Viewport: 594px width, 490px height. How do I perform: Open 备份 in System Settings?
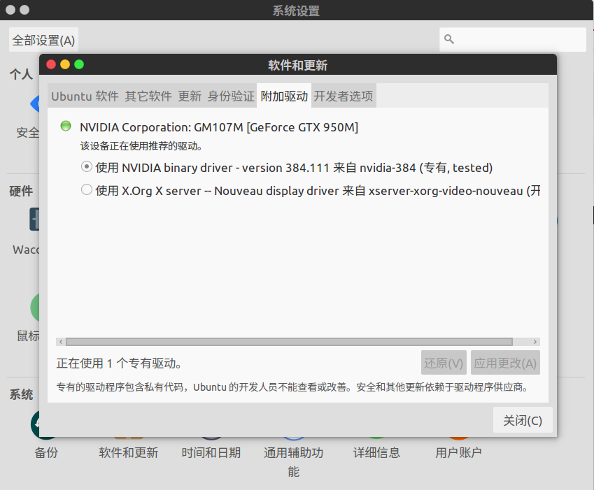coord(46,452)
